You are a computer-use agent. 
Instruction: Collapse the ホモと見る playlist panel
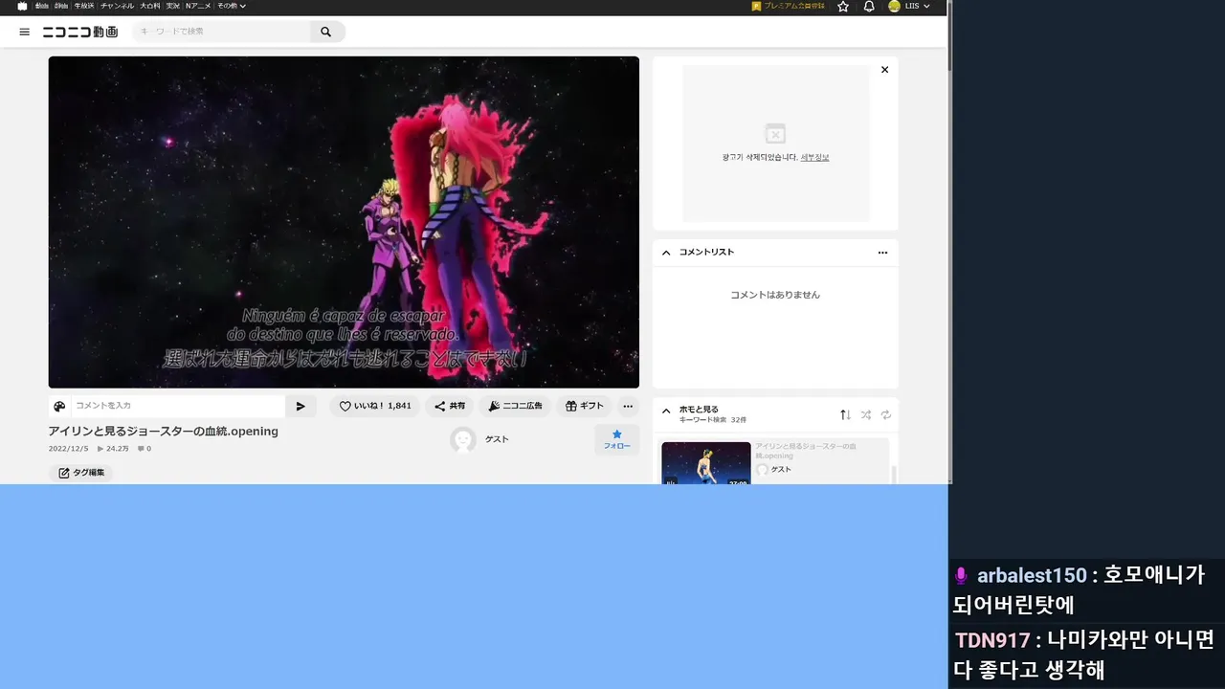[666, 411]
